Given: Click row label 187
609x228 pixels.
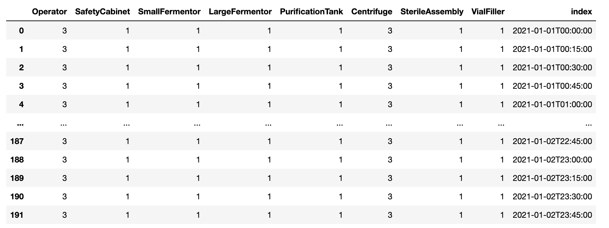Looking at the screenshot, I should (x=17, y=141).
